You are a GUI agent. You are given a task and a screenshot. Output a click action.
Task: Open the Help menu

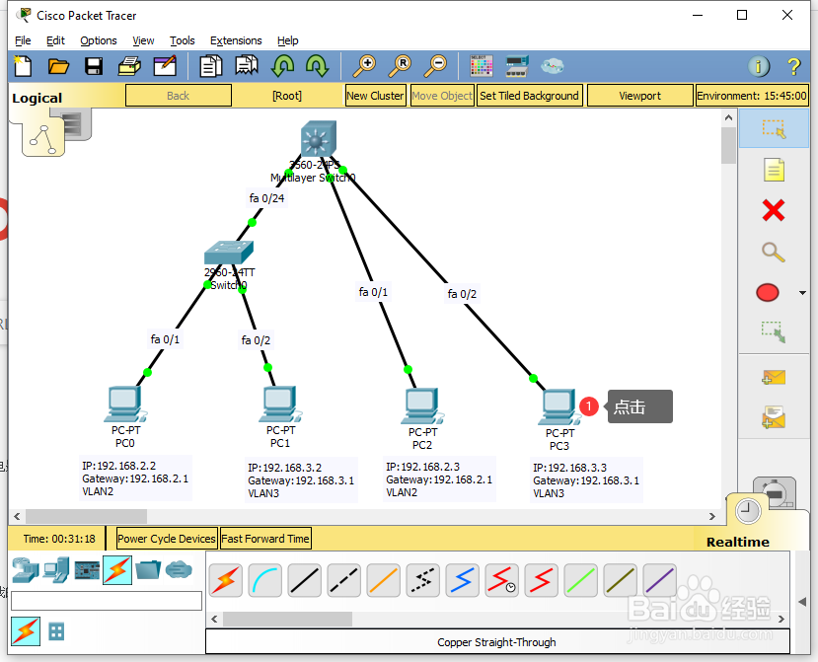click(x=287, y=40)
